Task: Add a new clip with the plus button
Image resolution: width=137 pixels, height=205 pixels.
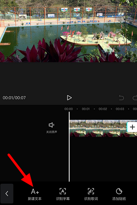Action: pyautogui.click(x=132, y=127)
